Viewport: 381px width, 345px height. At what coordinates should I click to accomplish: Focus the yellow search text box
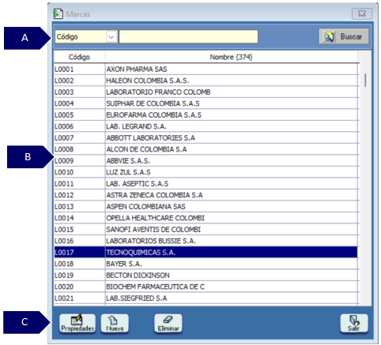tap(188, 36)
